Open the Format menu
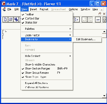 point(44,9)
